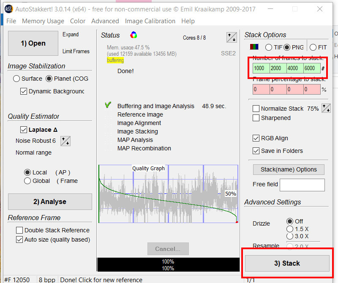Open the Memory Usage menu
This screenshot has width=338, height=283.
pos(43,21)
